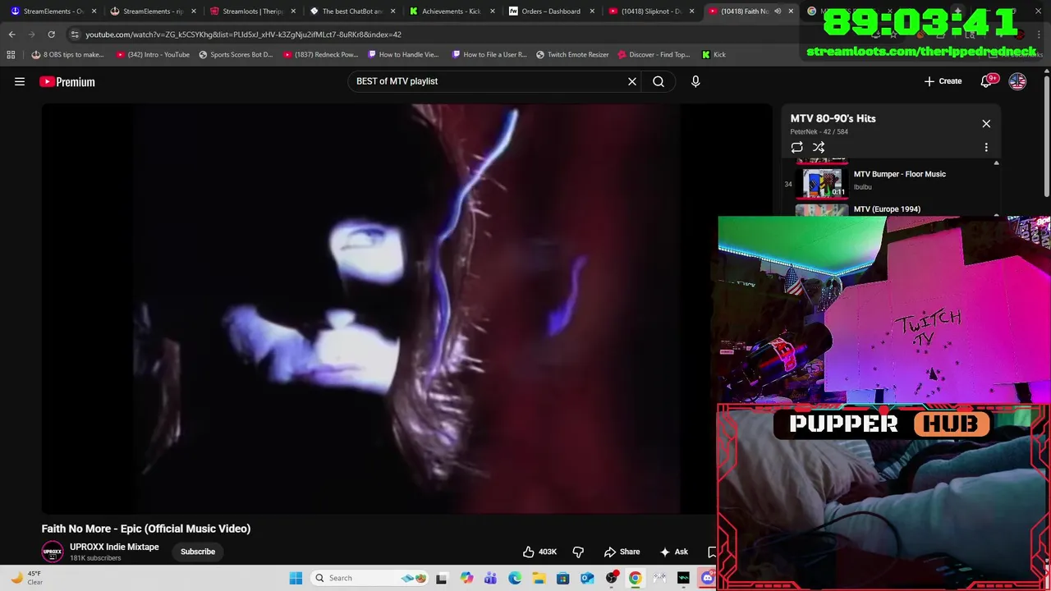Screen dimensions: 1051x591
Task: Share the video
Action: [x=622, y=552]
